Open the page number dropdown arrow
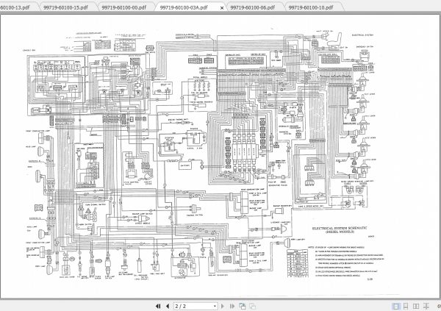 [x=215, y=306]
